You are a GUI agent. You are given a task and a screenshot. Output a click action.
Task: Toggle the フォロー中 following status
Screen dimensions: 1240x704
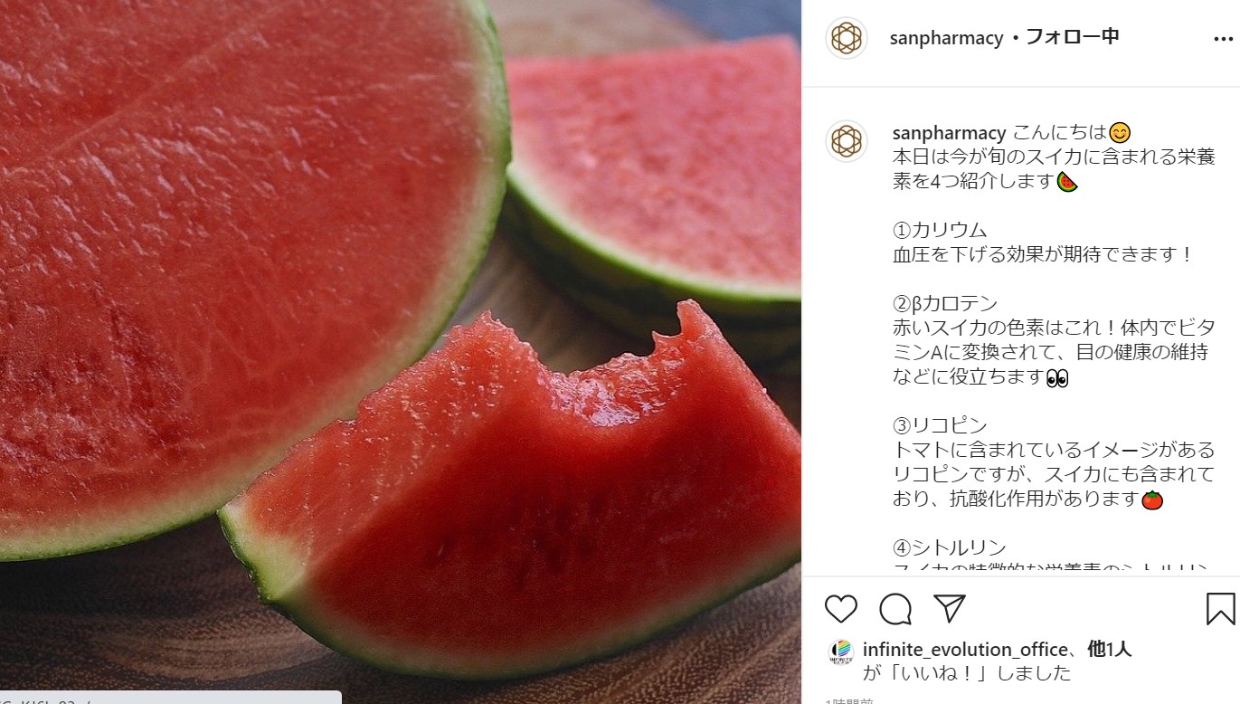[1072, 37]
